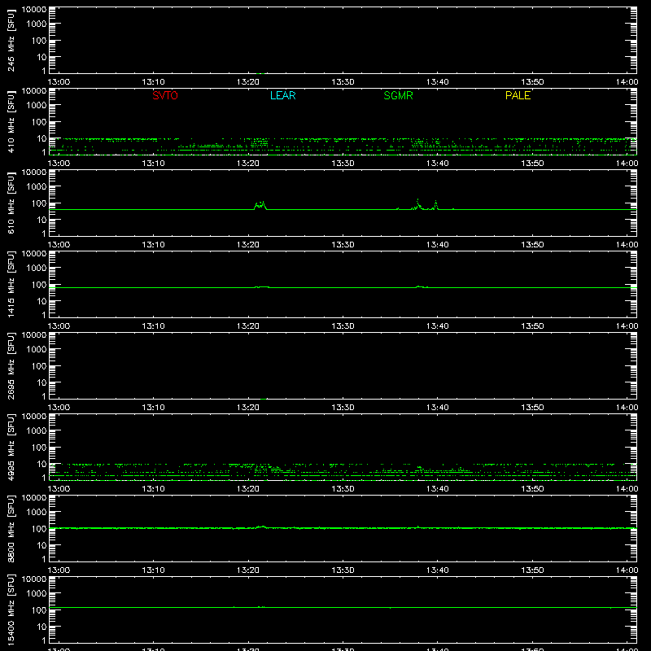Select the 1415 MHz [SFU] axis title

point(11,284)
